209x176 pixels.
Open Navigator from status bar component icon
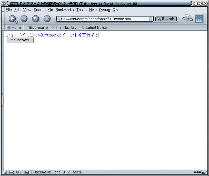[5, 172]
